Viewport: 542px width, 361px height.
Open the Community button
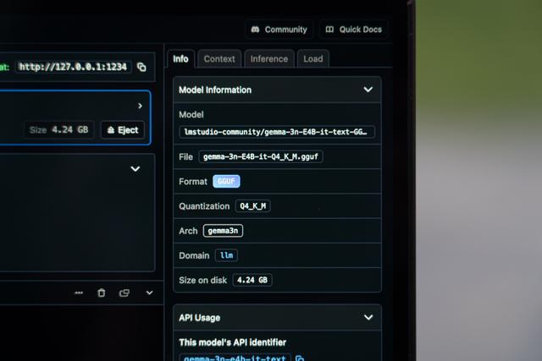(x=279, y=30)
